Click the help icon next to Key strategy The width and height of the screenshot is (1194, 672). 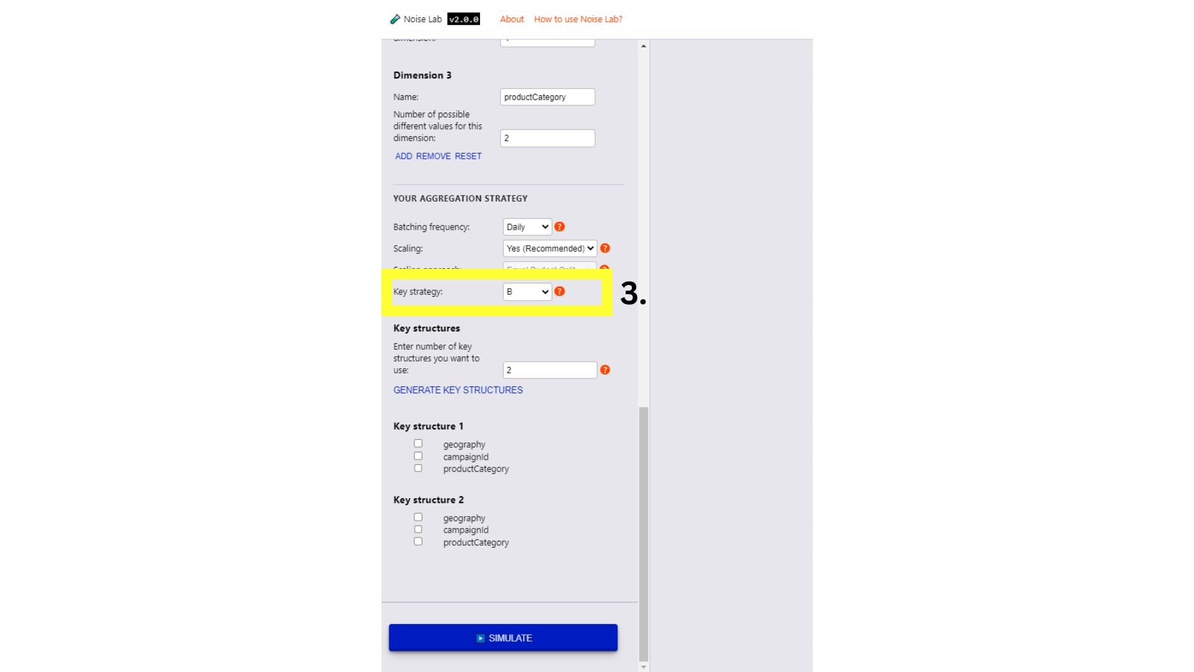pyautogui.click(x=560, y=291)
